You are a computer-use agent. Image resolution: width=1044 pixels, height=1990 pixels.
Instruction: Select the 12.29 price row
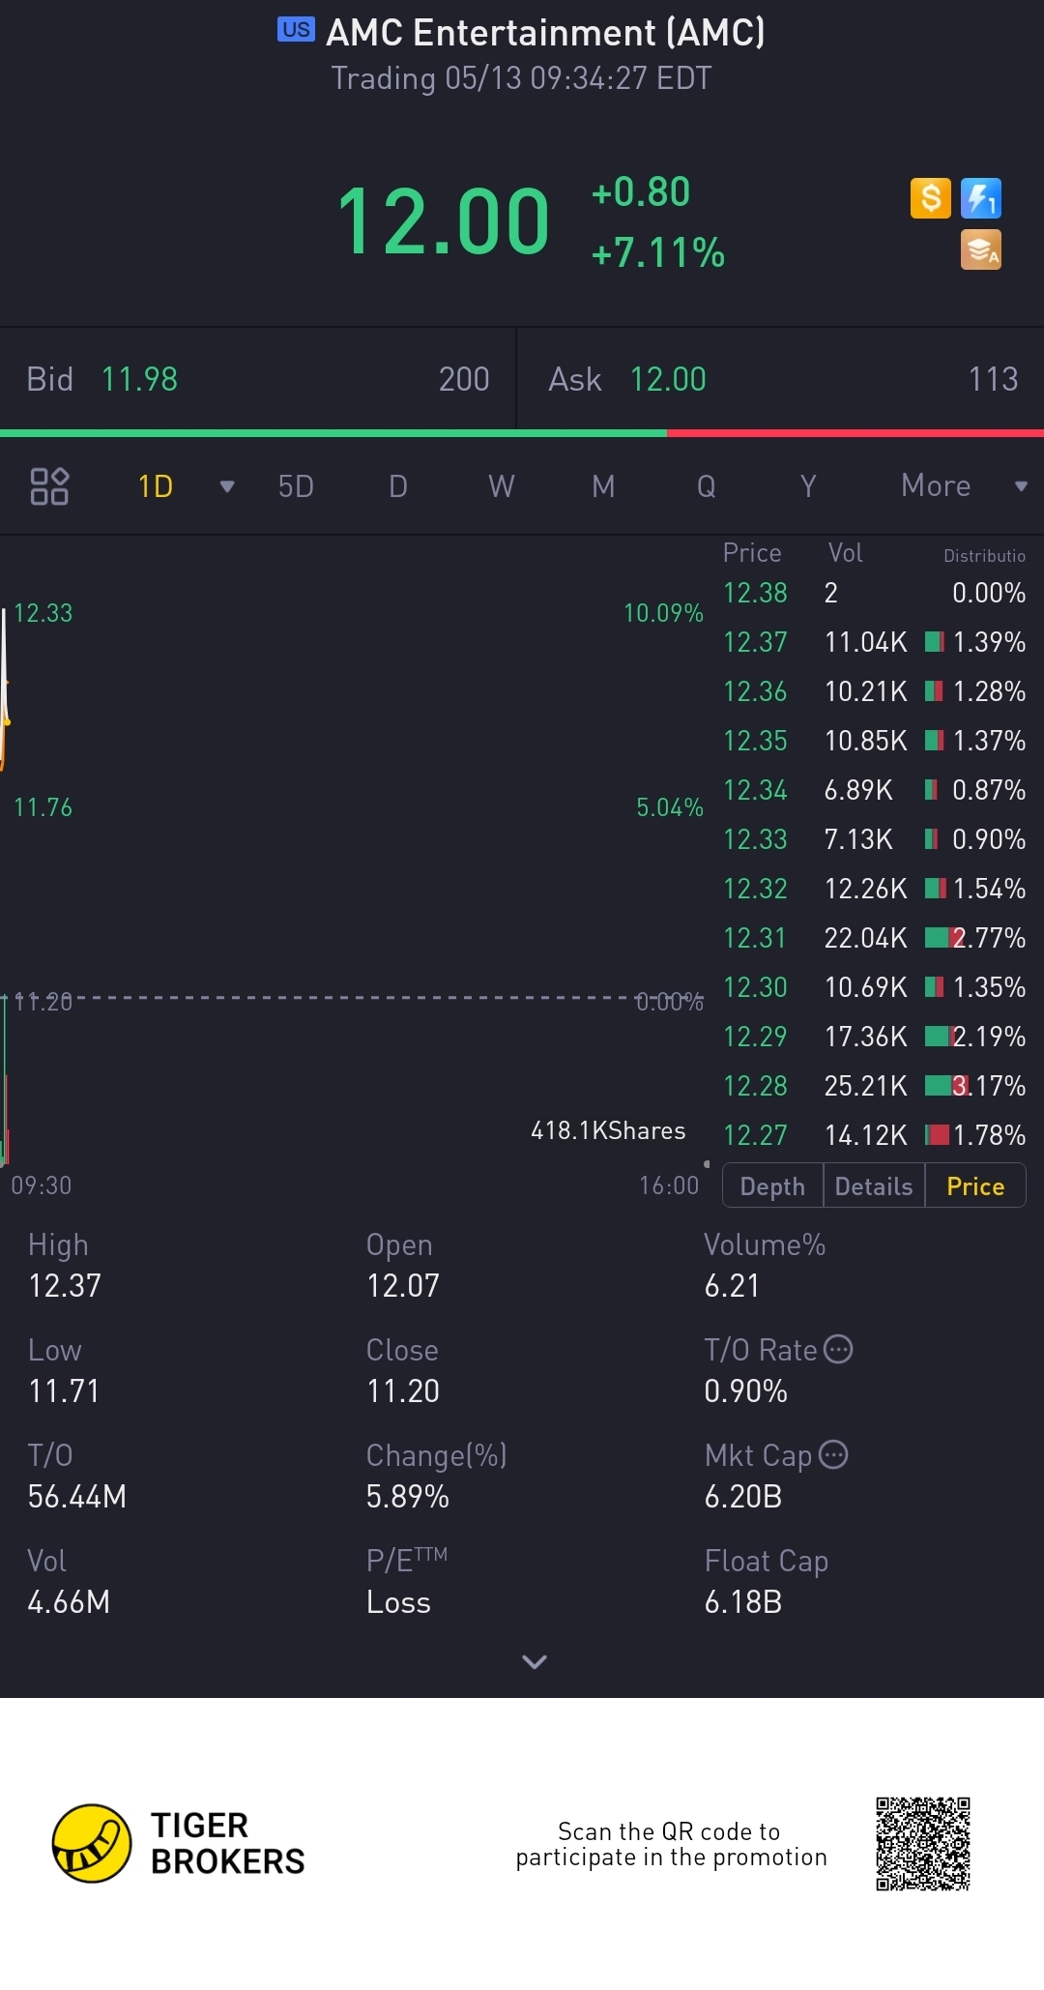[x=874, y=1037]
